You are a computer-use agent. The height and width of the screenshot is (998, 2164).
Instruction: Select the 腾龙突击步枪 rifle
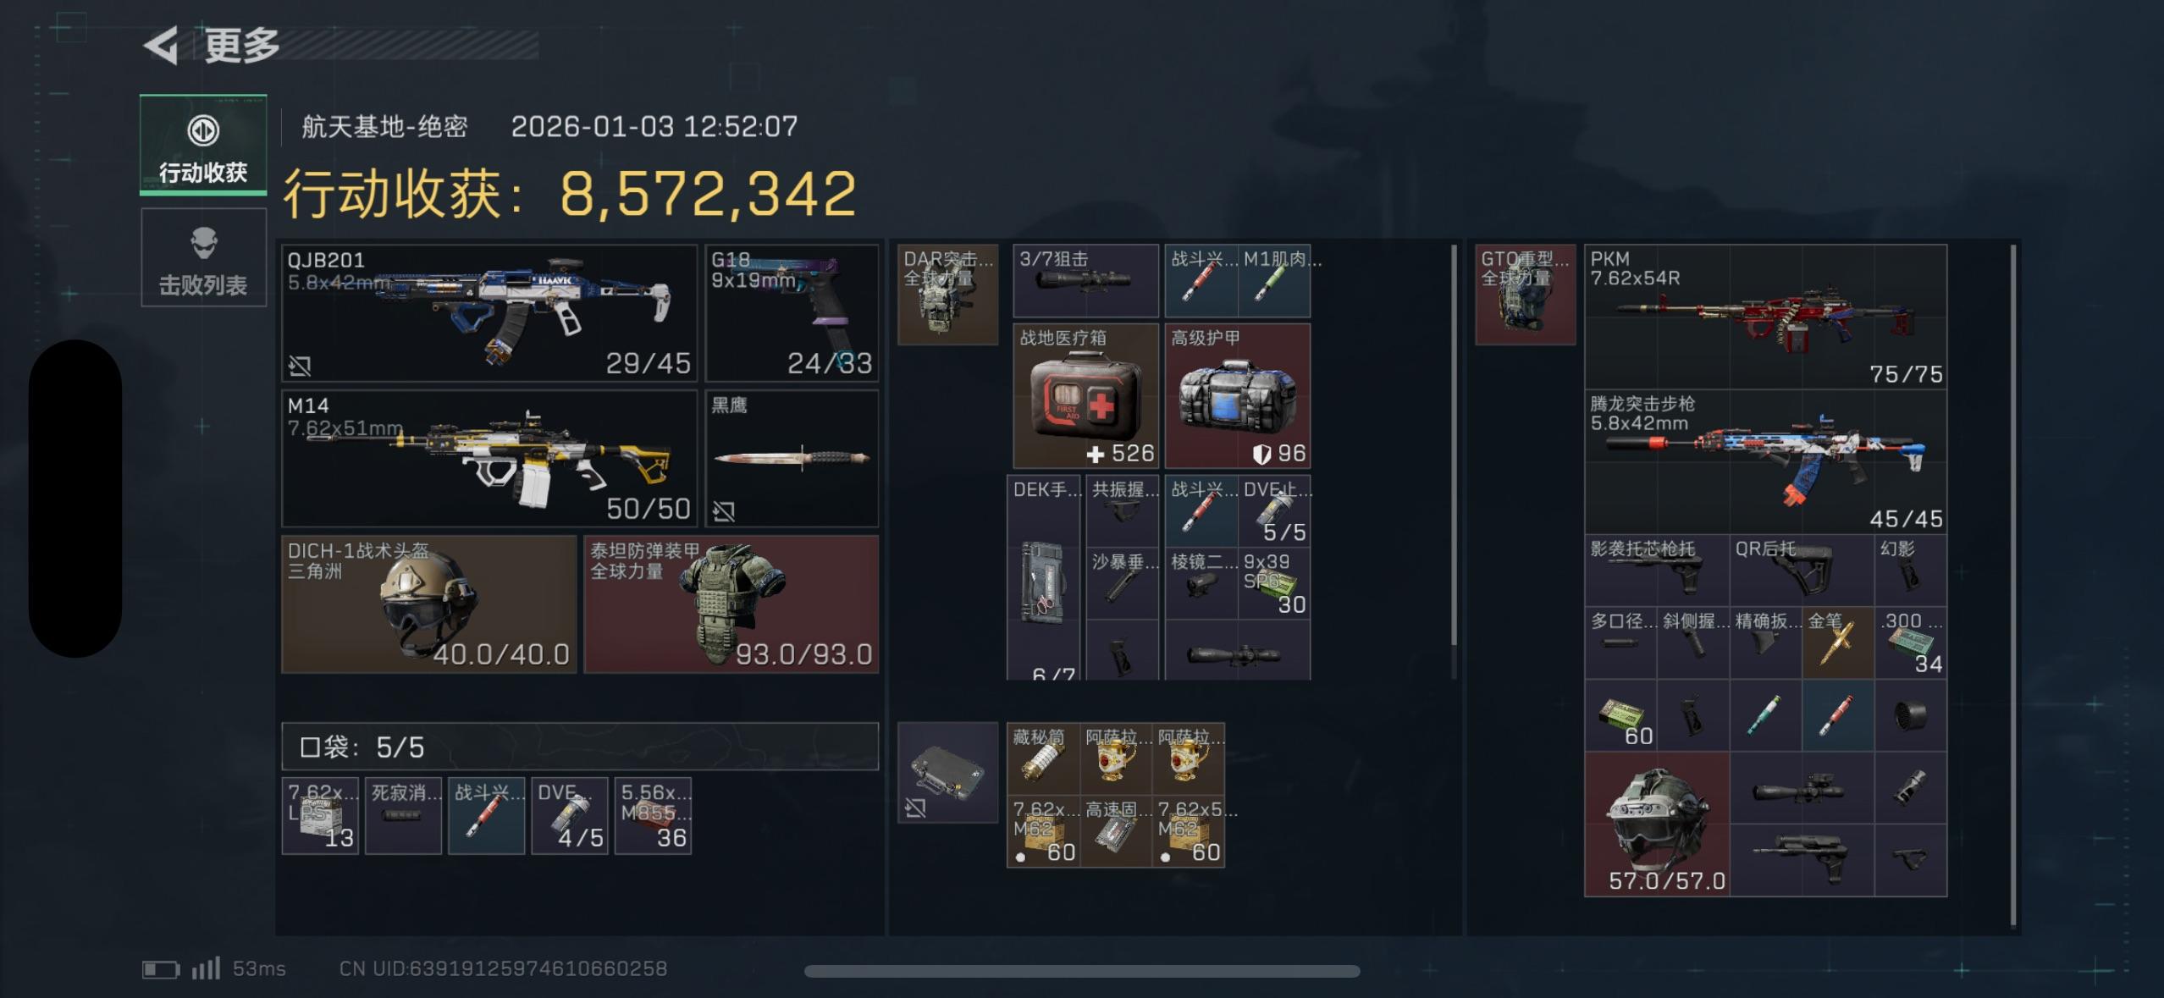pos(1766,461)
